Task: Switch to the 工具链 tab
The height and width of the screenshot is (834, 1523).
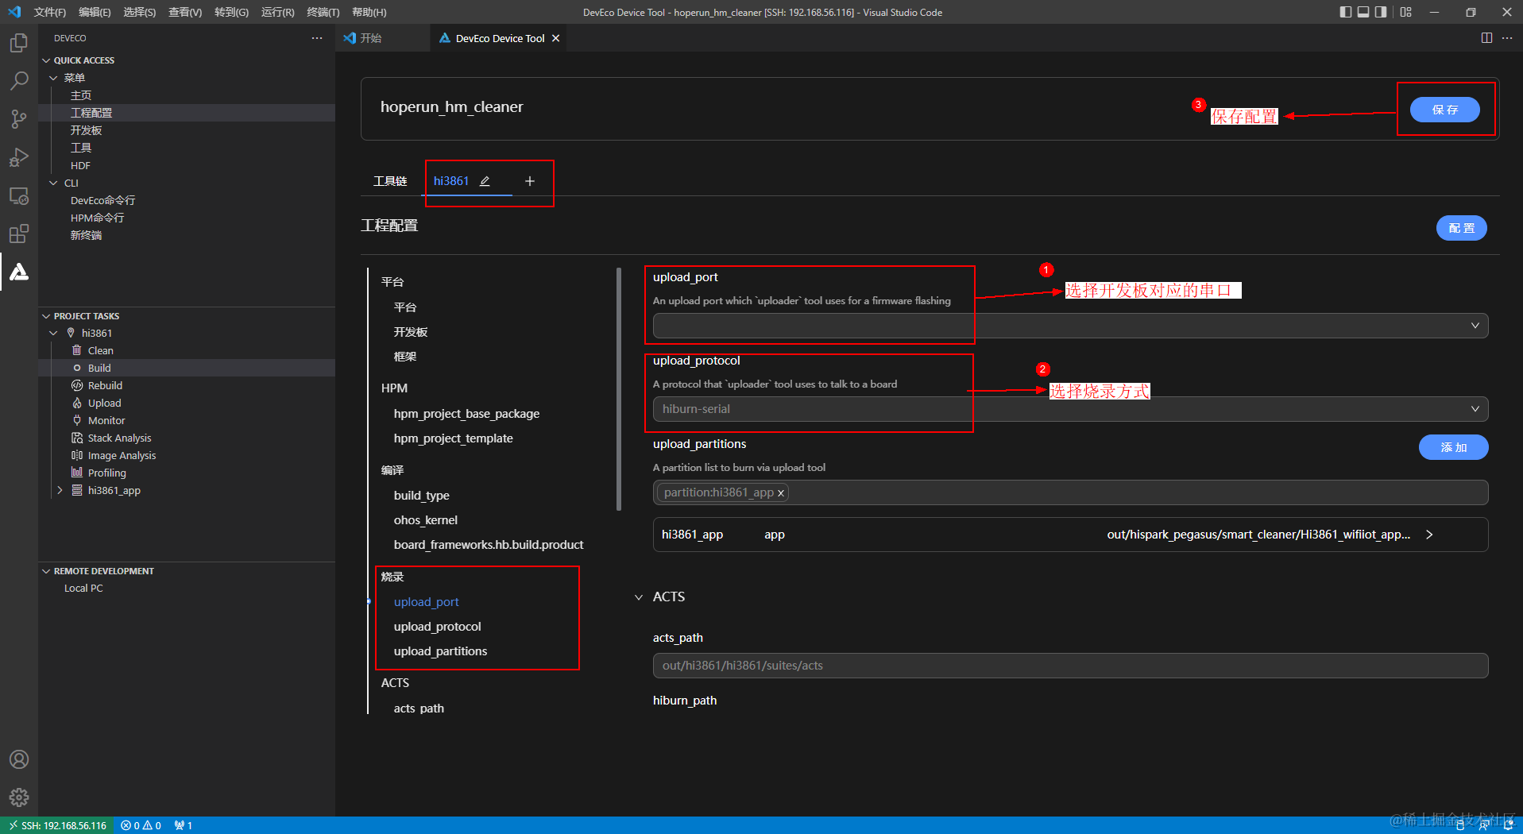Action: click(x=390, y=181)
